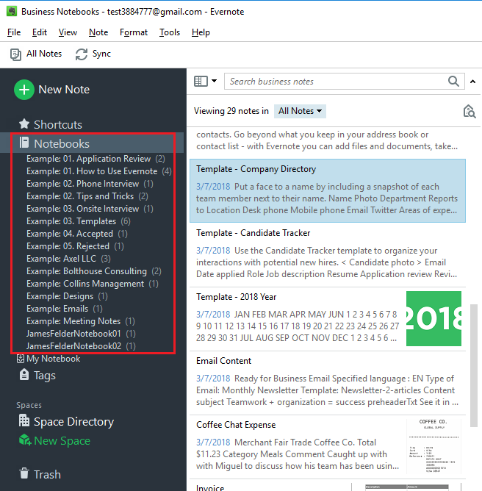The image size is (482, 491).
Task: Open the File menu
Action: click(14, 32)
